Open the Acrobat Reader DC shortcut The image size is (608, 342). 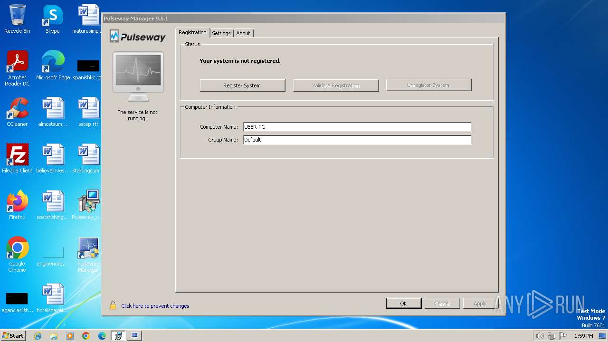17,68
